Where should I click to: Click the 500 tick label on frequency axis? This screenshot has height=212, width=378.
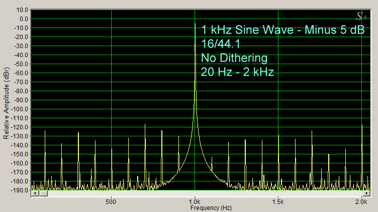pos(111,201)
